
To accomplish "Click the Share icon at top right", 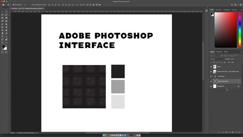I will (241, 5).
